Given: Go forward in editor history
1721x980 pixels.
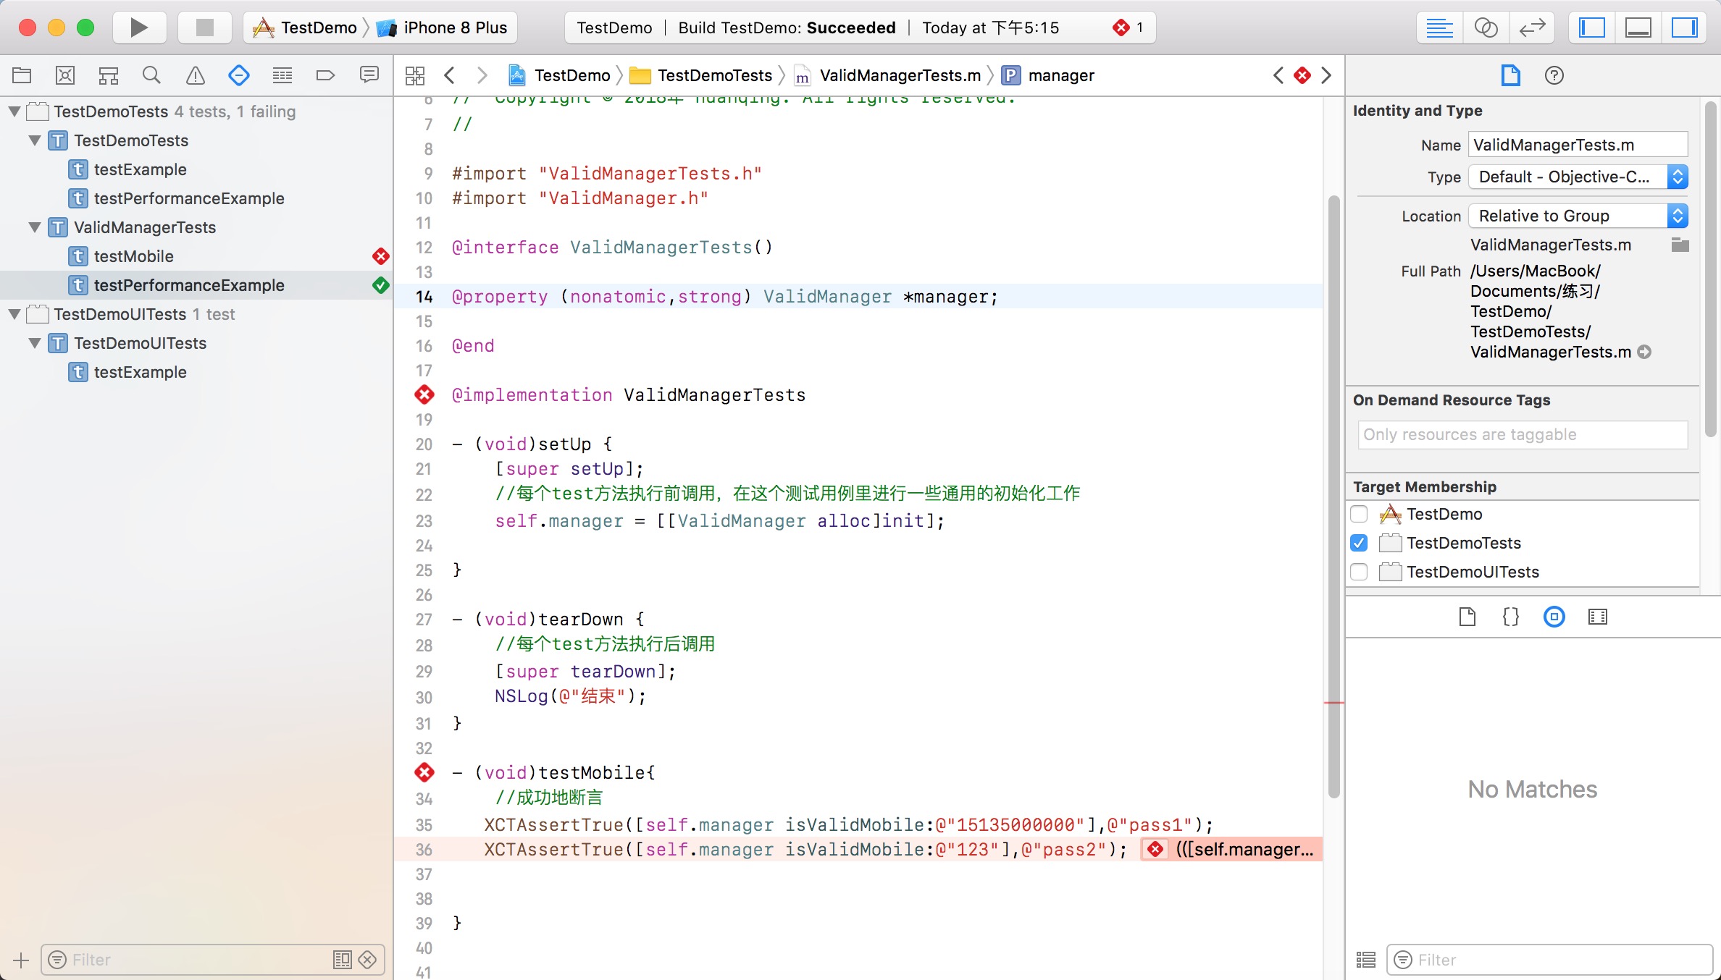Looking at the screenshot, I should pyautogui.click(x=482, y=75).
